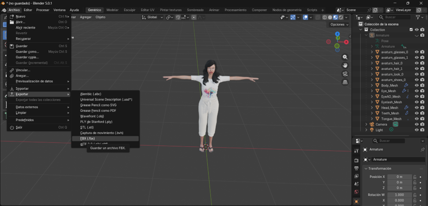Expand the Camera row in outliner

(366, 124)
